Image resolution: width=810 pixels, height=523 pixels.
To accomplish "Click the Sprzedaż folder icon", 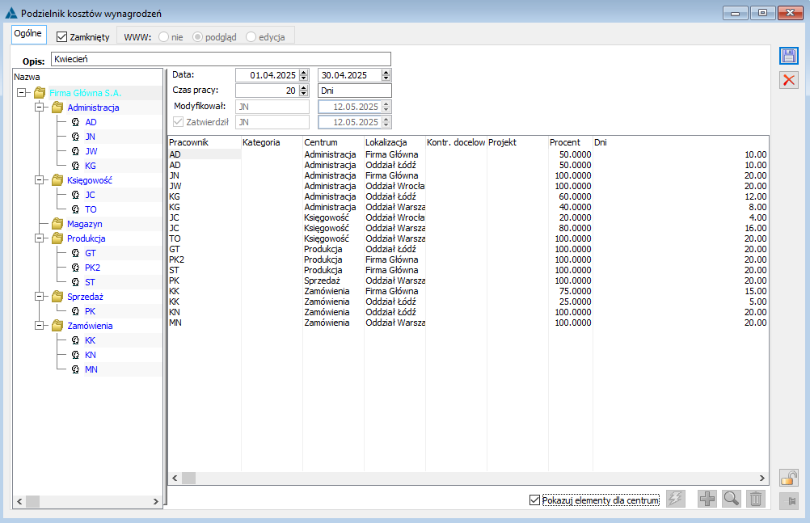I will pyautogui.click(x=57, y=297).
